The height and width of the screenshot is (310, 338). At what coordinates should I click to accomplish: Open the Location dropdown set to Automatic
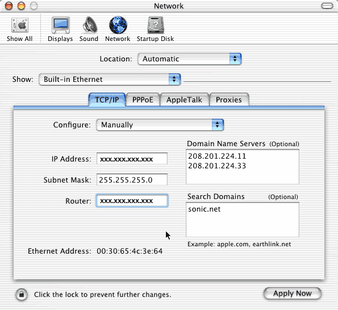[x=190, y=59]
